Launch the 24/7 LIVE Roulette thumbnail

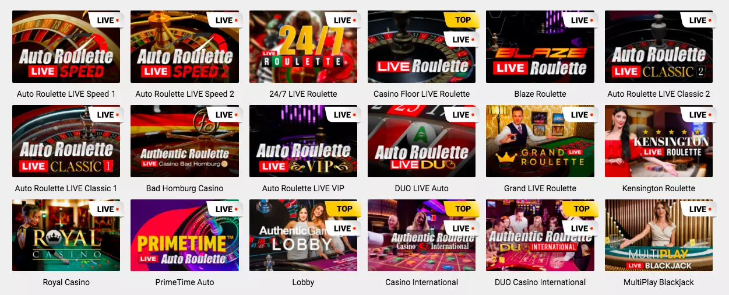coord(303,47)
